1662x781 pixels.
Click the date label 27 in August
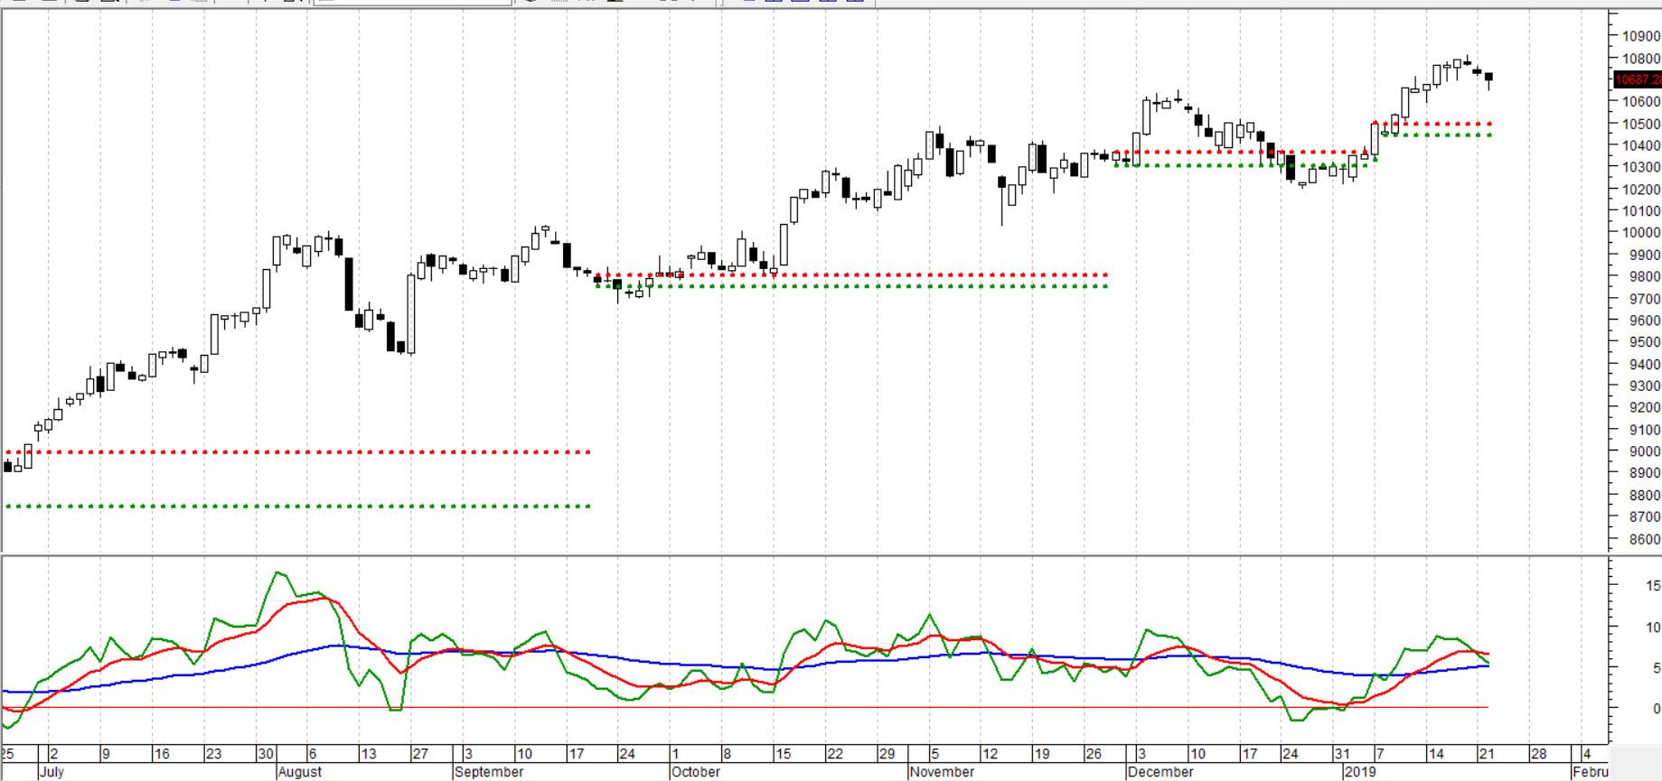421,754
